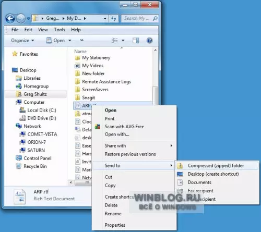Show more toolbar commands chevron
This screenshot has height=232, width=261.
82,40
